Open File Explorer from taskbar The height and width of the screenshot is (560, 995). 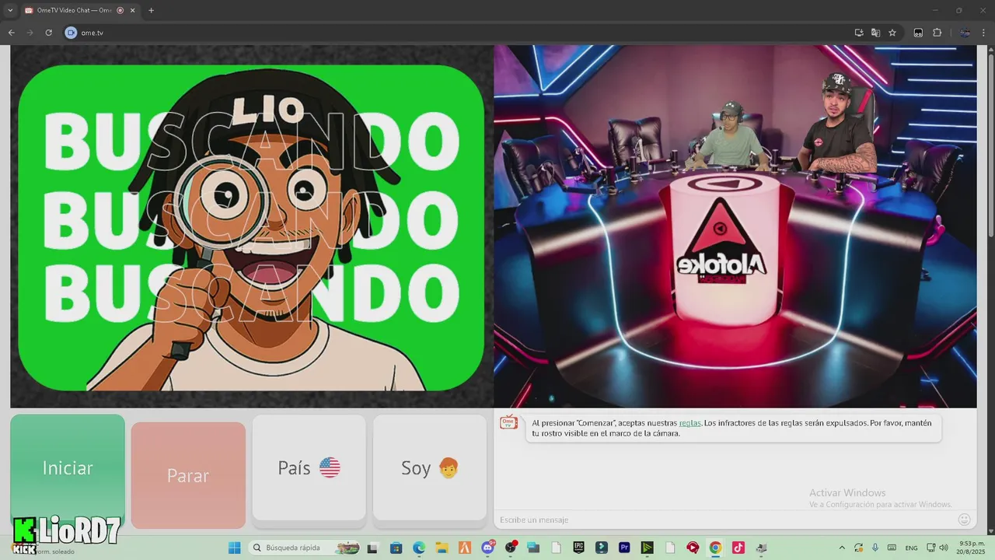coord(442,548)
